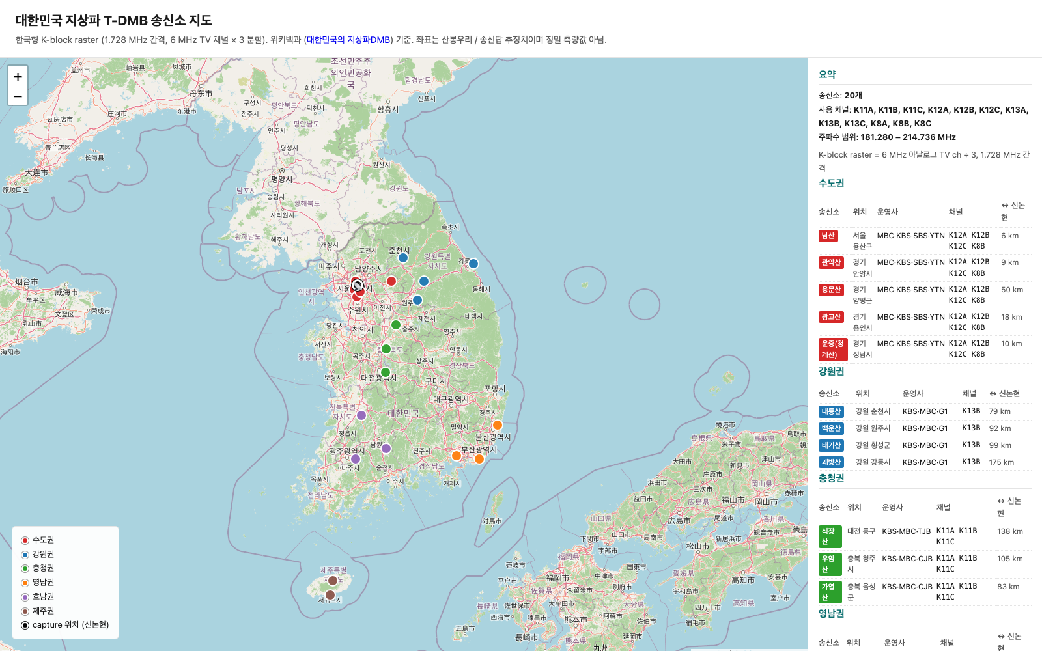
Task: Select 남산 station tag in sidebar
Action: 828,236
